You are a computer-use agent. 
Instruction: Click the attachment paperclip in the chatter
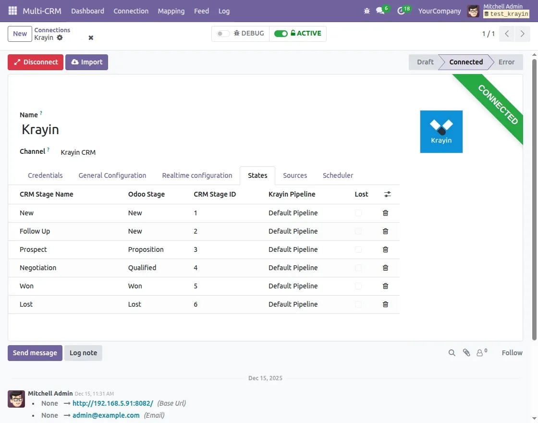click(466, 352)
